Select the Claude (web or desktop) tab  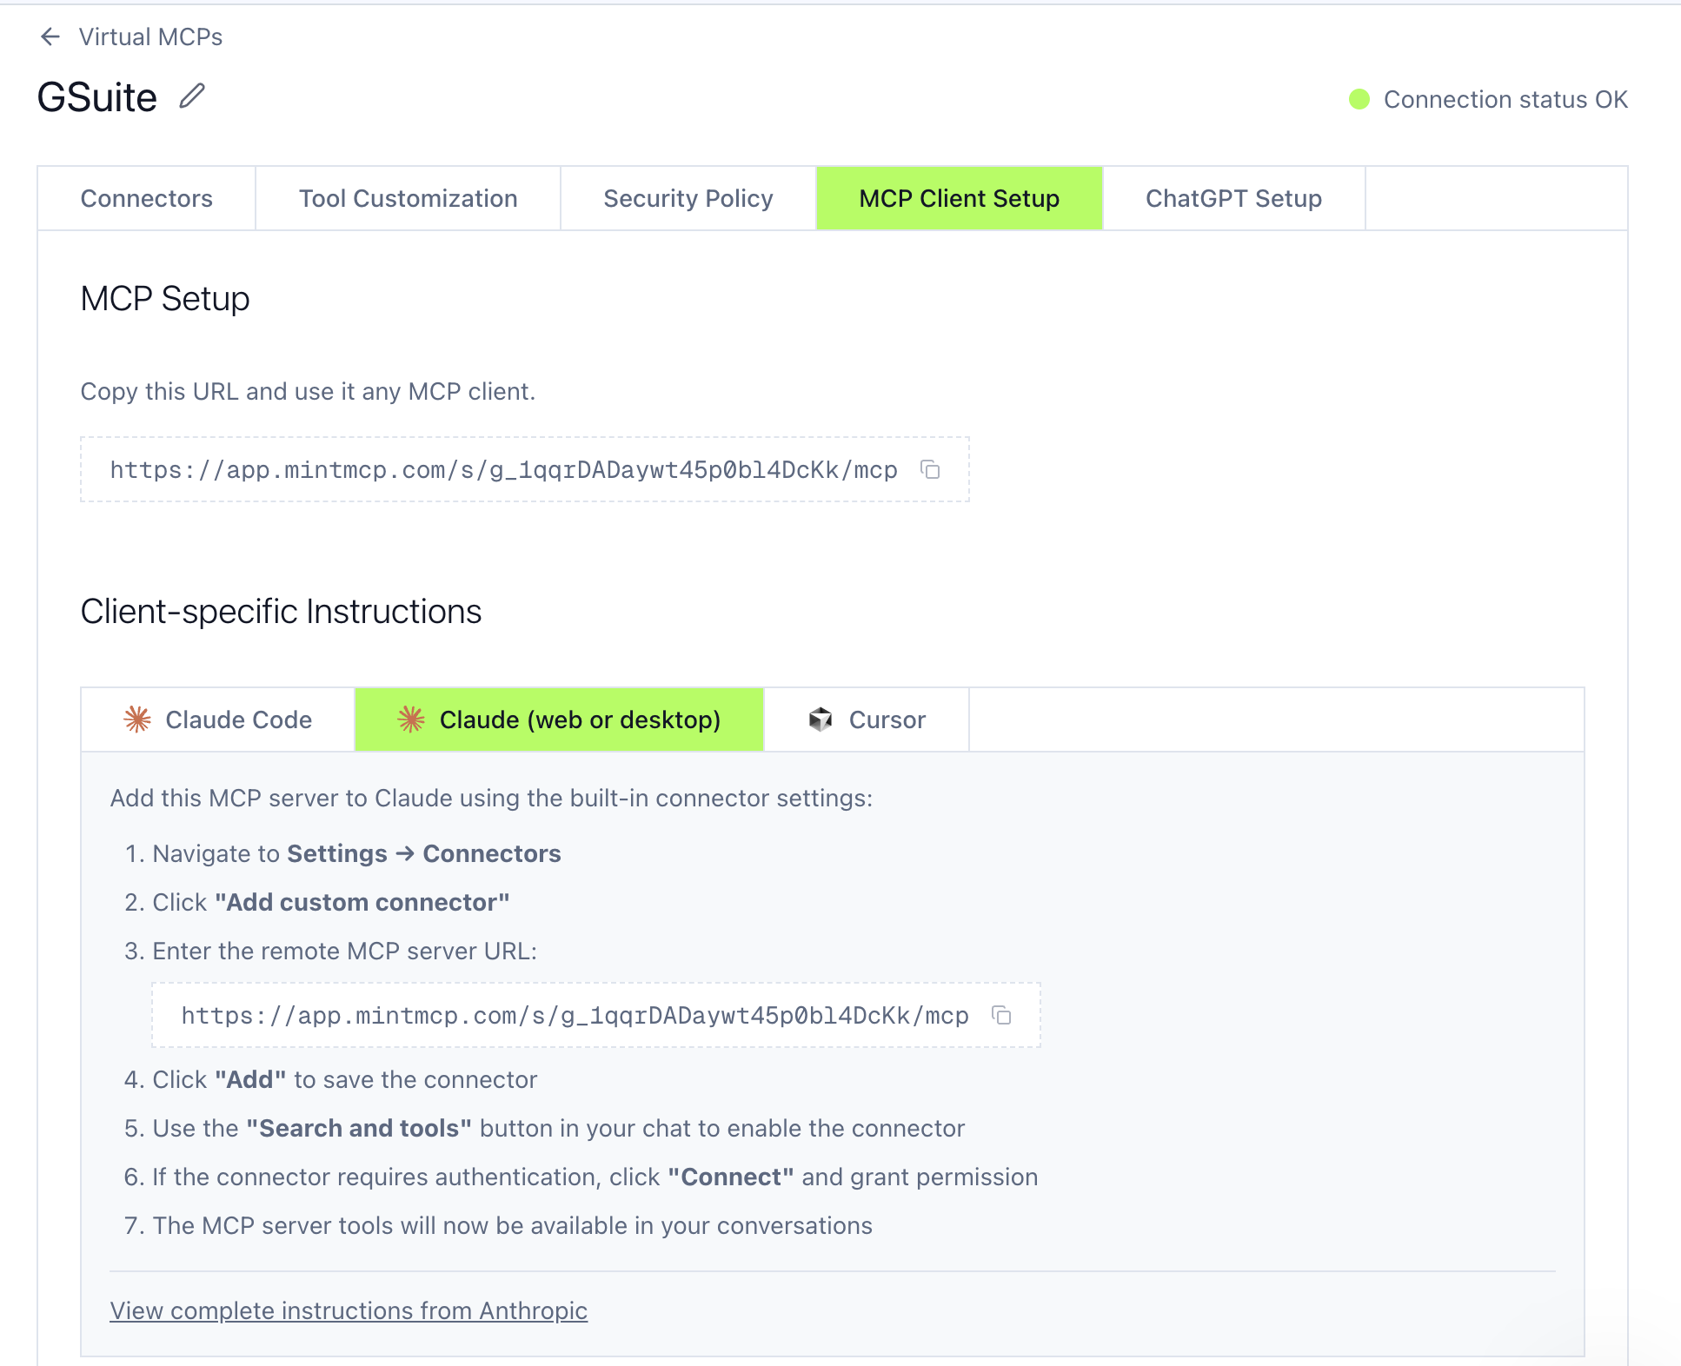pyautogui.click(x=560, y=719)
